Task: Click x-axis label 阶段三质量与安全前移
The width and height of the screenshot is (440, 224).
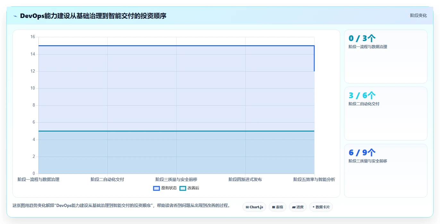Action: click(x=176, y=179)
